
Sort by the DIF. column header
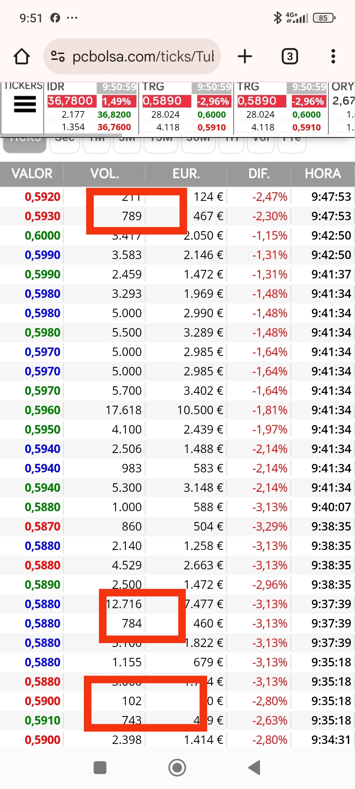point(259,174)
